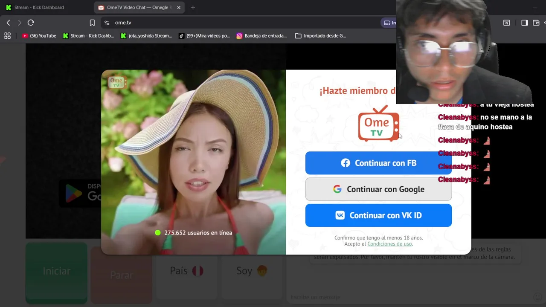This screenshot has width=546, height=307.
Task: Continue with Facebook button
Action: pyautogui.click(x=378, y=163)
